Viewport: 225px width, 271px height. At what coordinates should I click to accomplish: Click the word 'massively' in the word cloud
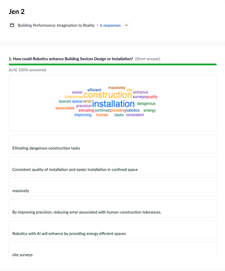tap(117, 88)
